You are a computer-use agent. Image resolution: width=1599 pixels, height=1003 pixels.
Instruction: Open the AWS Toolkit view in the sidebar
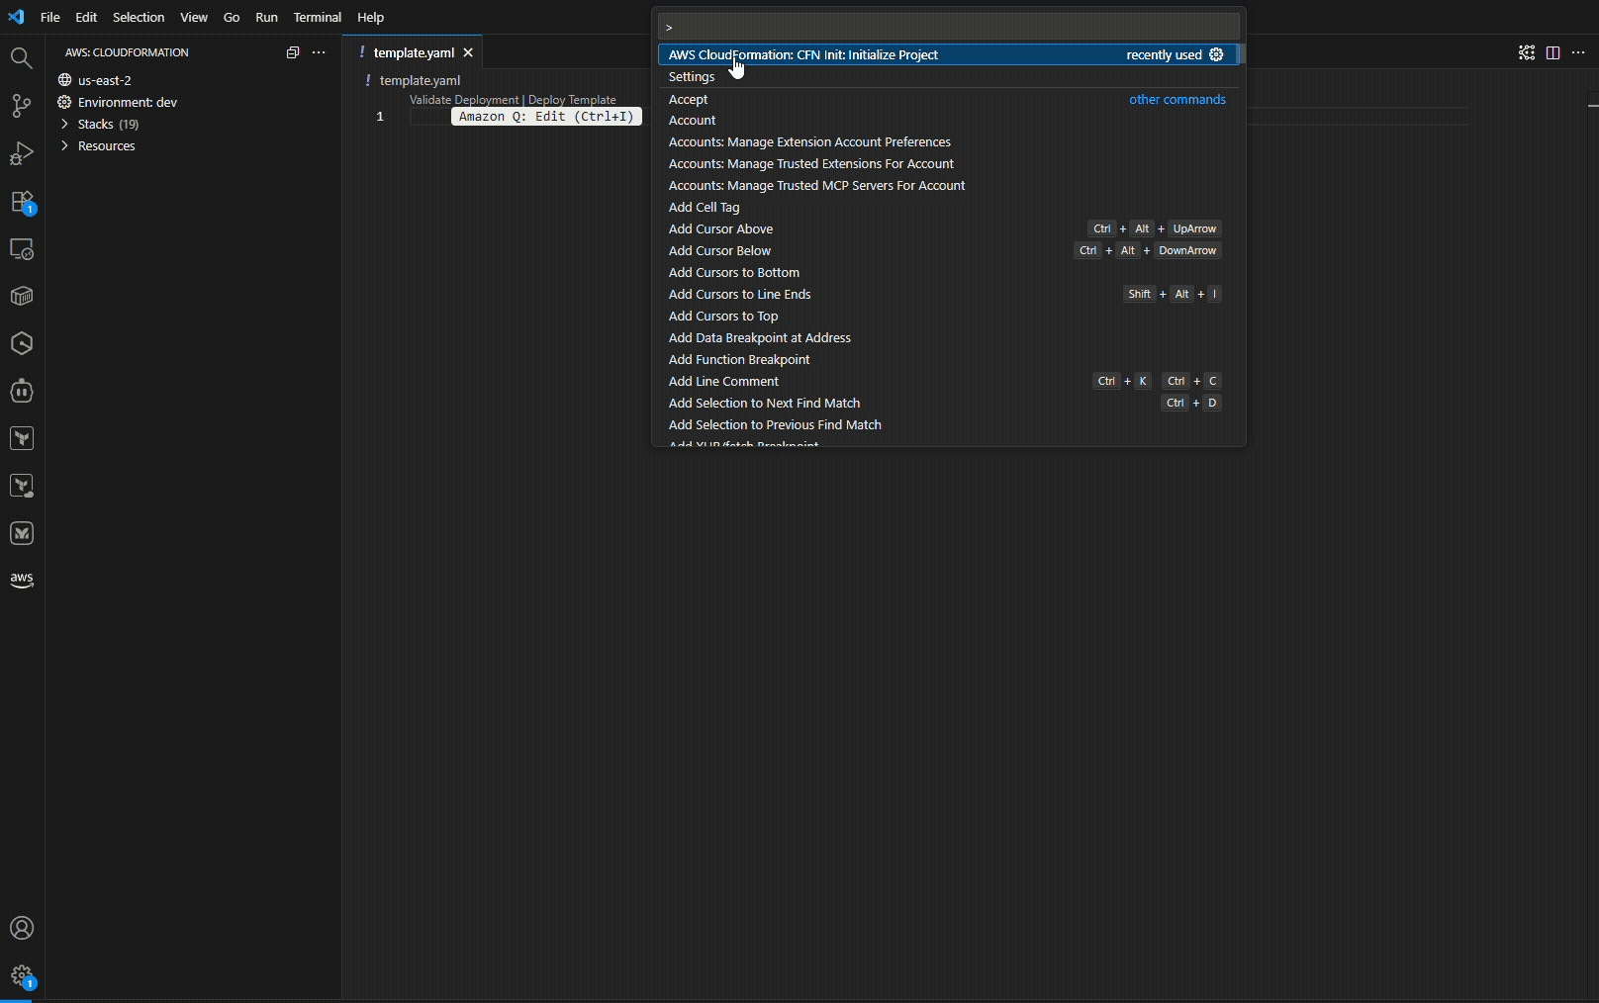click(21, 581)
